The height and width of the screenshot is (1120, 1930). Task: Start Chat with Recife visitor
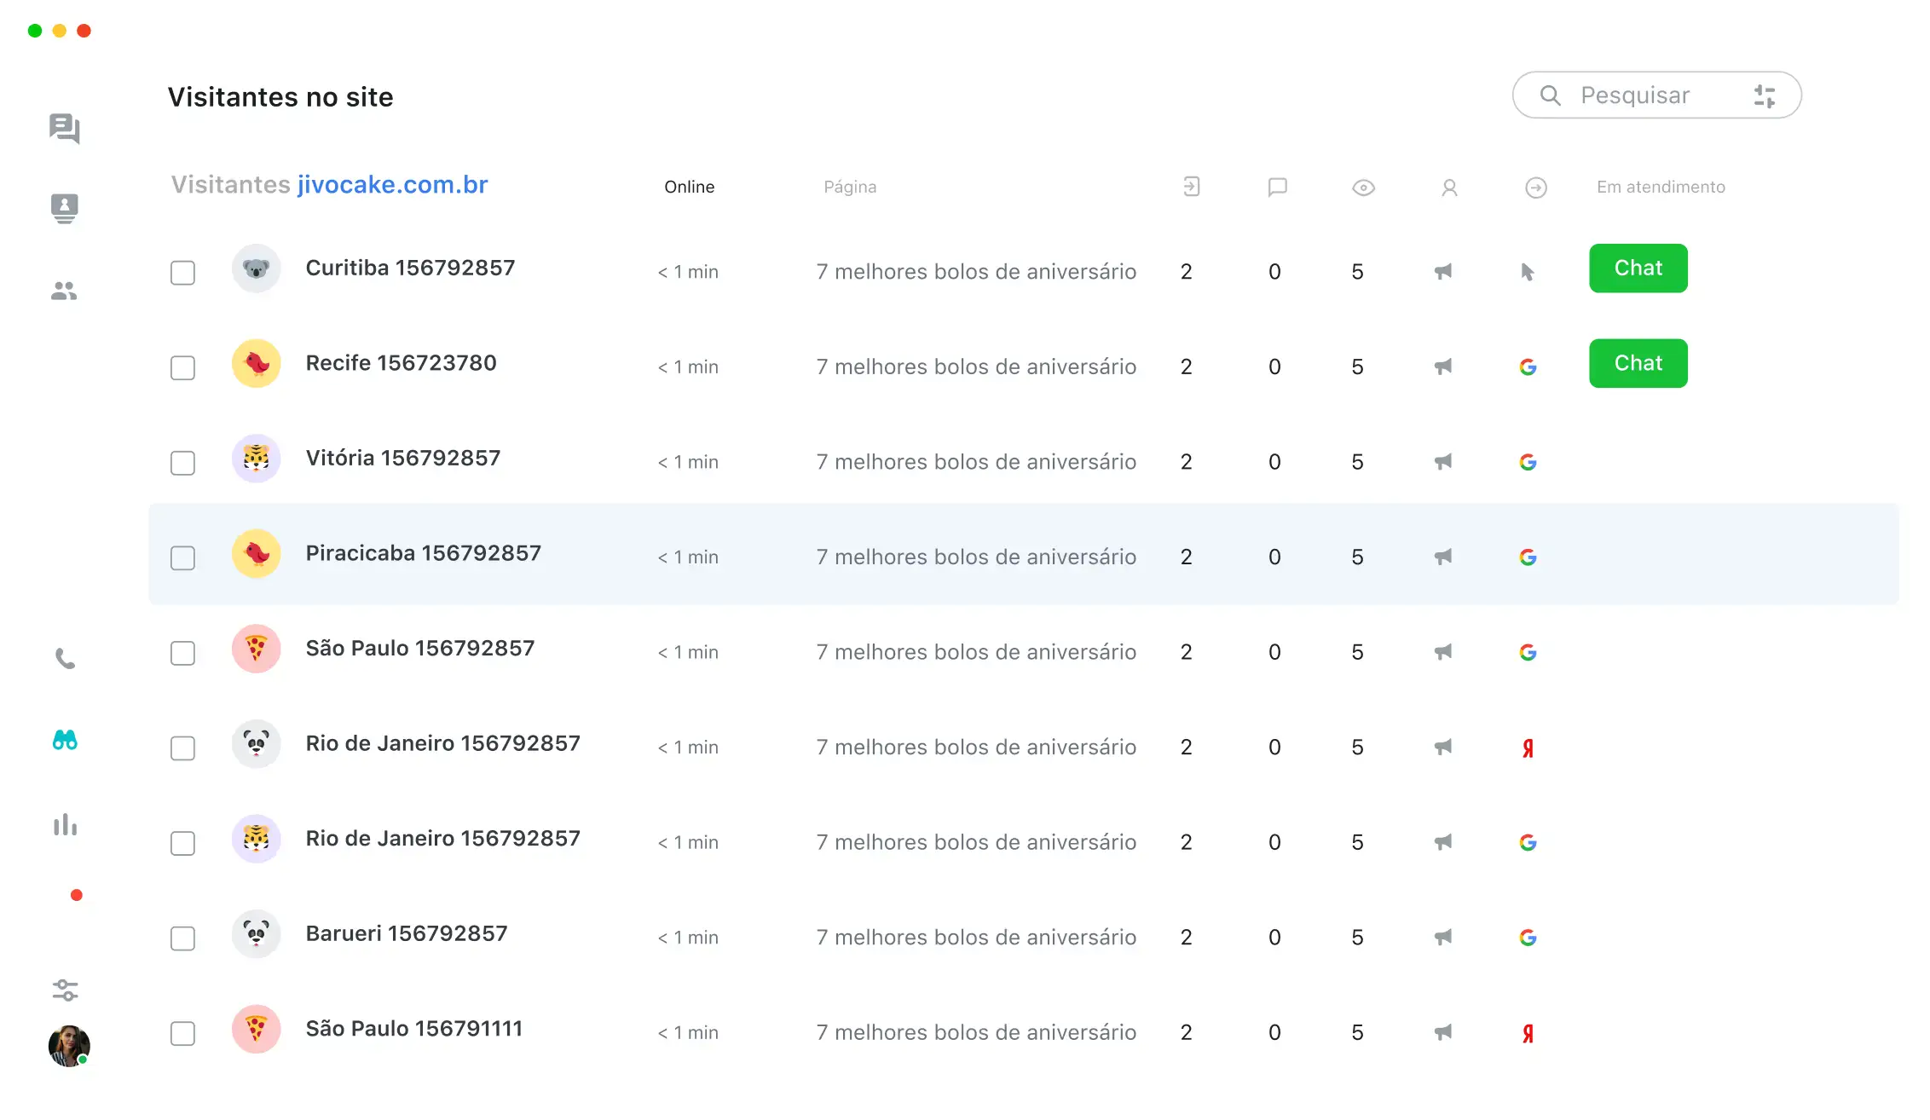1638,364
